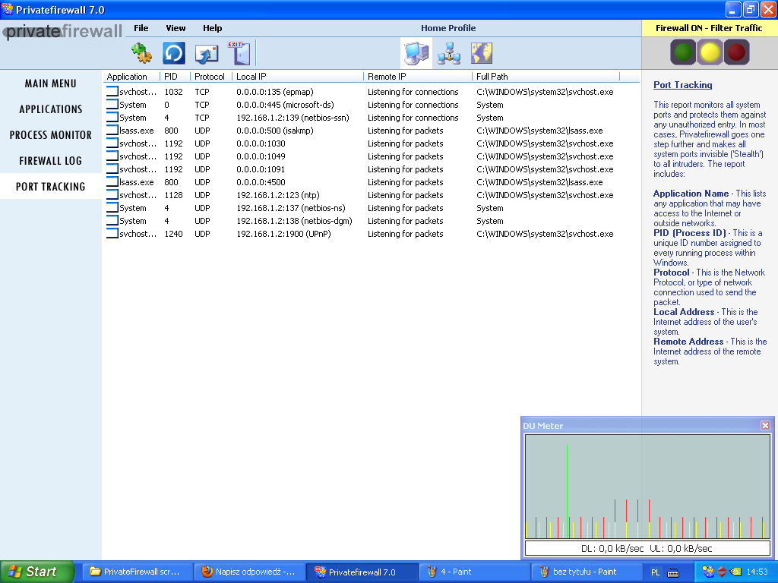Sort by PID column header

coord(175,77)
